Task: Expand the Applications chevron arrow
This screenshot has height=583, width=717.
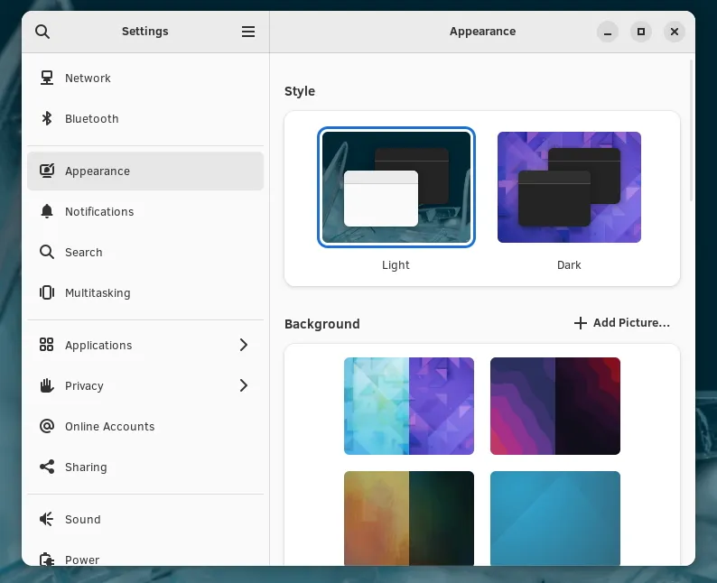Action: 243,346
